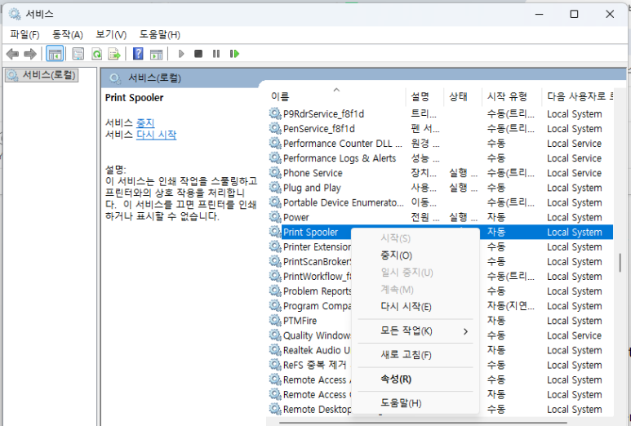Select the Quality Windows service row

pos(317,335)
